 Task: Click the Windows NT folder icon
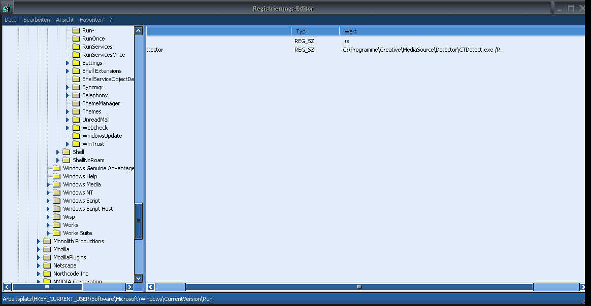point(56,193)
